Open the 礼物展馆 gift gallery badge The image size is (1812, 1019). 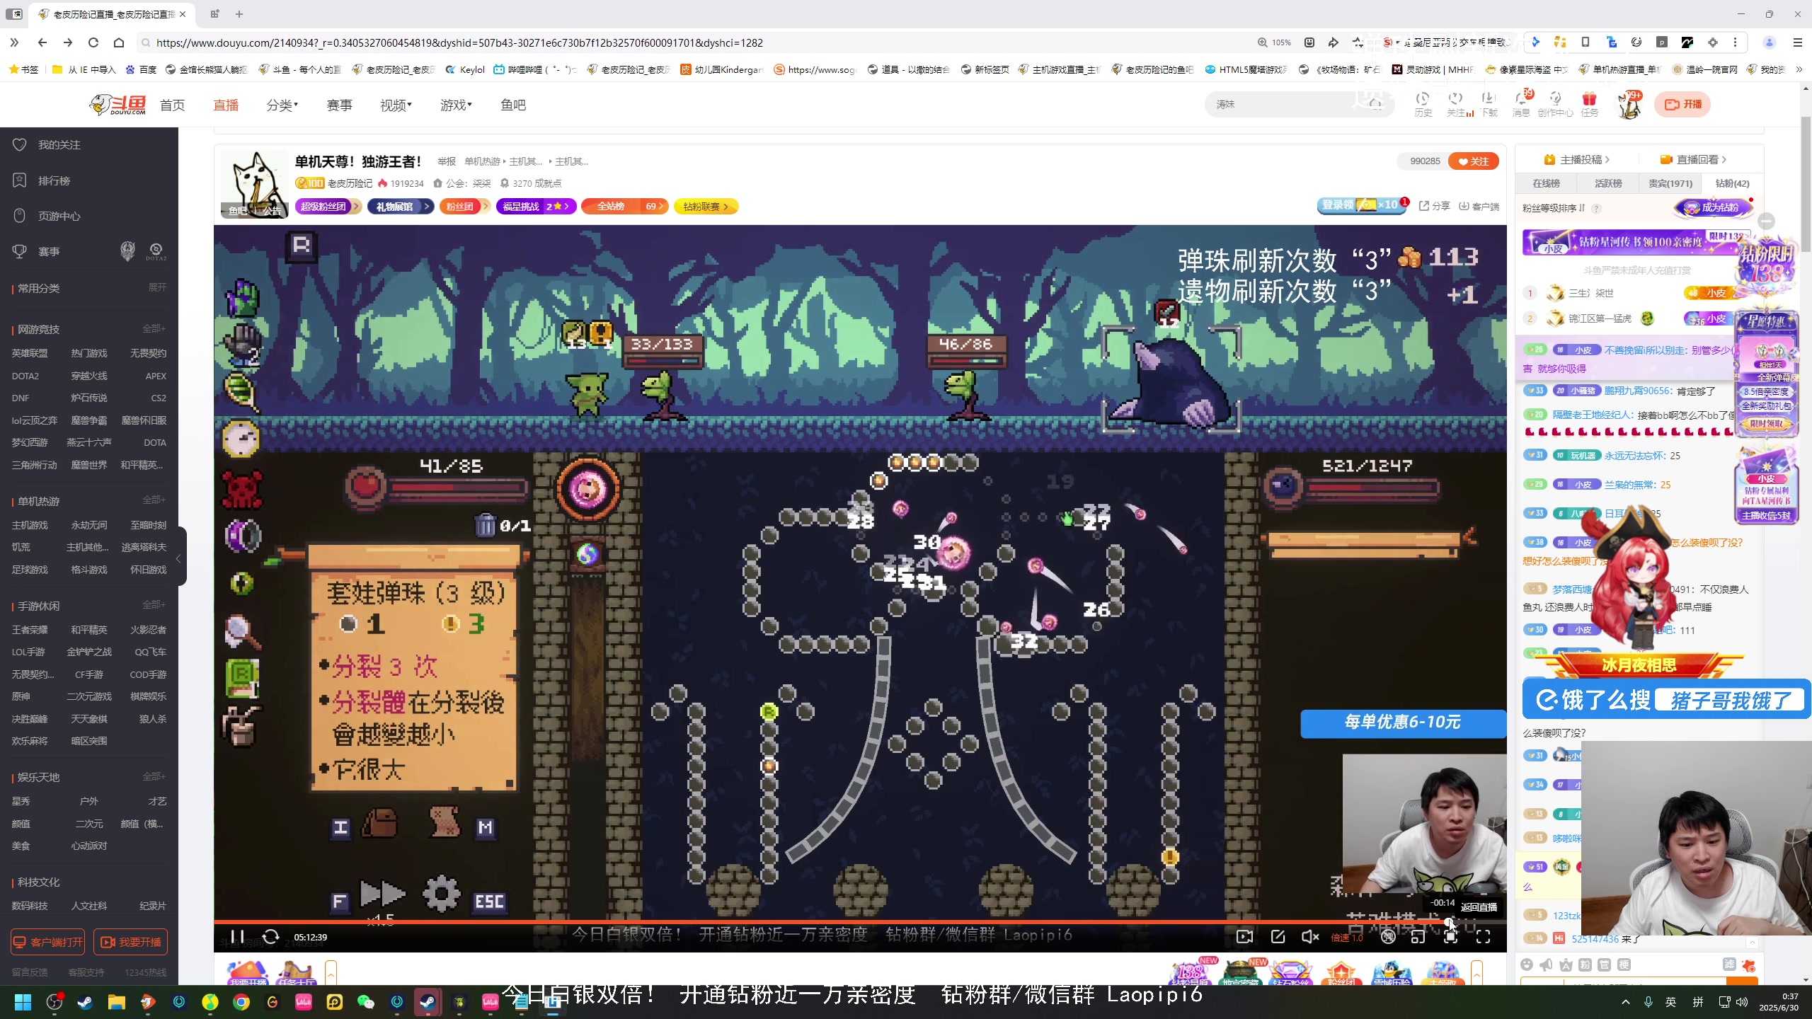click(400, 206)
